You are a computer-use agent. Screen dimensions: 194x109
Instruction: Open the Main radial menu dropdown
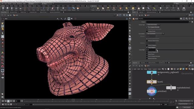pos(48,4)
